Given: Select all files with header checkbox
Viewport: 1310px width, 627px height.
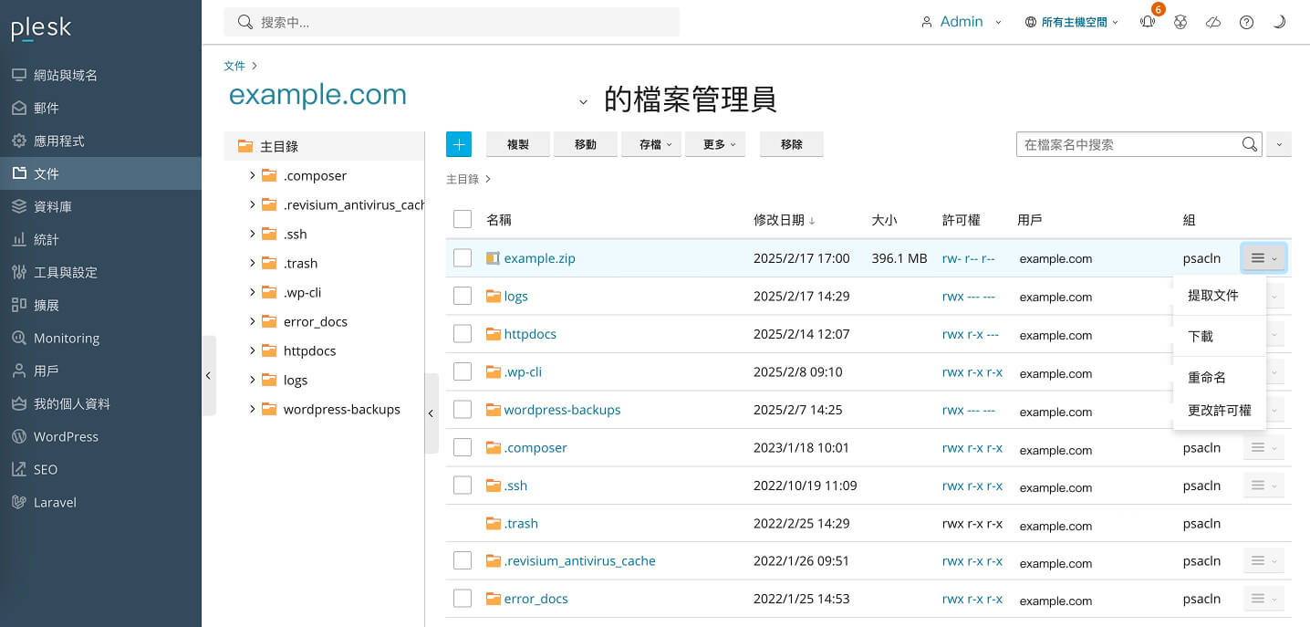Looking at the screenshot, I should [x=463, y=219].
